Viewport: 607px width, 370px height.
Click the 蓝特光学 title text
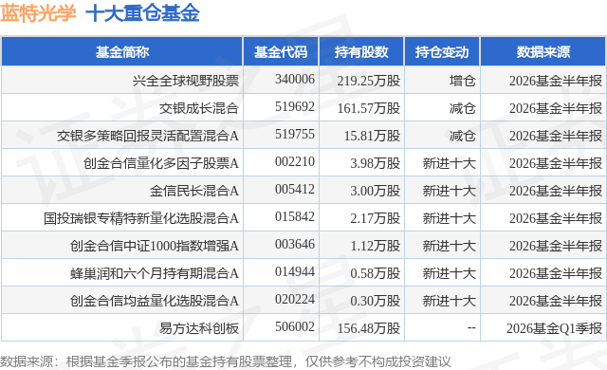coord(38,13)
